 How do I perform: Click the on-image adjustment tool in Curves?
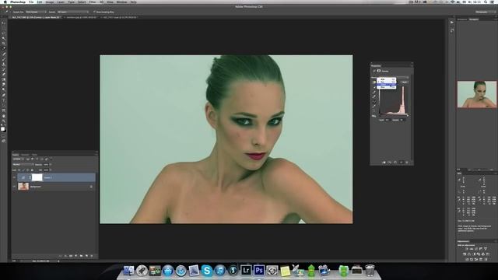[374, 82]
